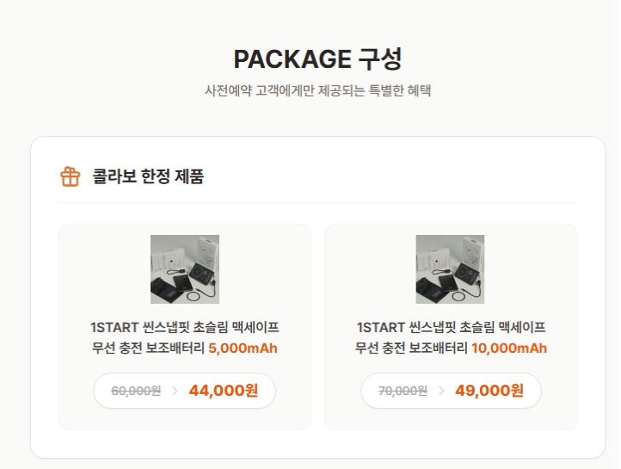Open the 5,000mAh battery product image
Image resolution: width=621 pixels, height=469 pixels.
(185, 269)
